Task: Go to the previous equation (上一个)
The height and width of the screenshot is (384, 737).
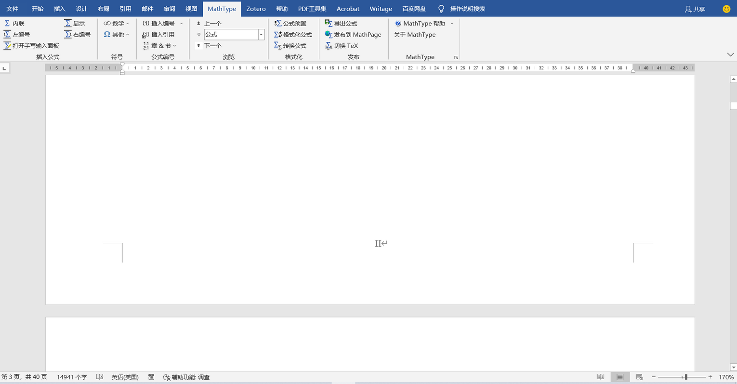Action: pyautogui.click(x=209, y=23)
